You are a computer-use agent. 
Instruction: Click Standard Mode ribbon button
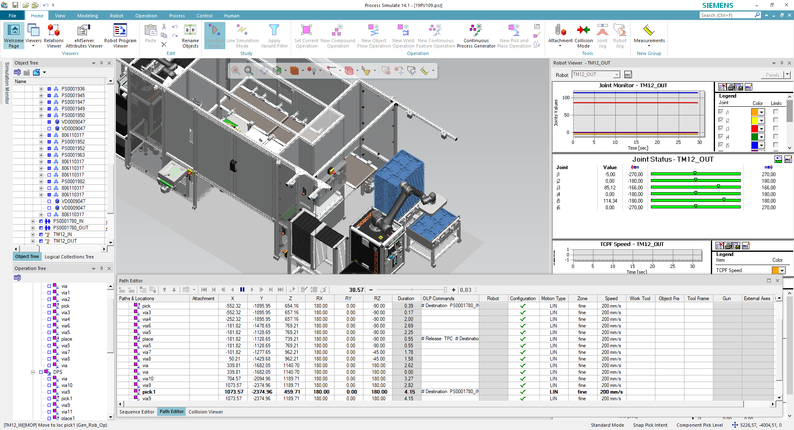(x=215, y=36)
